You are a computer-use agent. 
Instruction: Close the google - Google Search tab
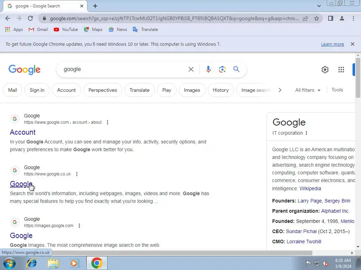(82, 6)
